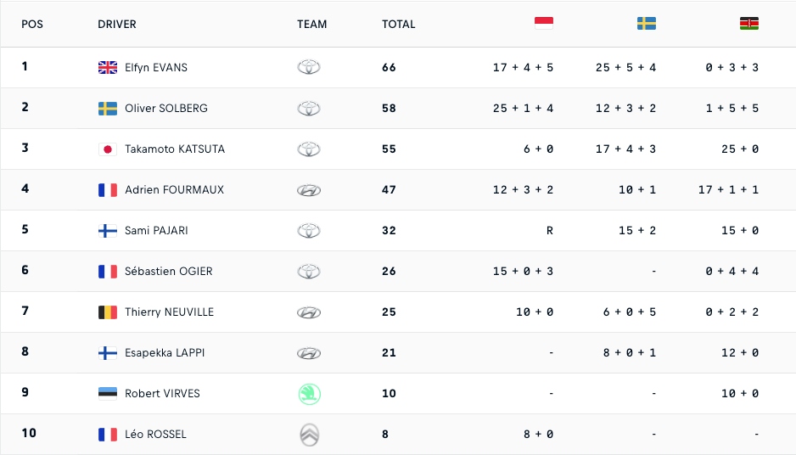
Task: Click the Kenya flag column header
Action: 748,24
